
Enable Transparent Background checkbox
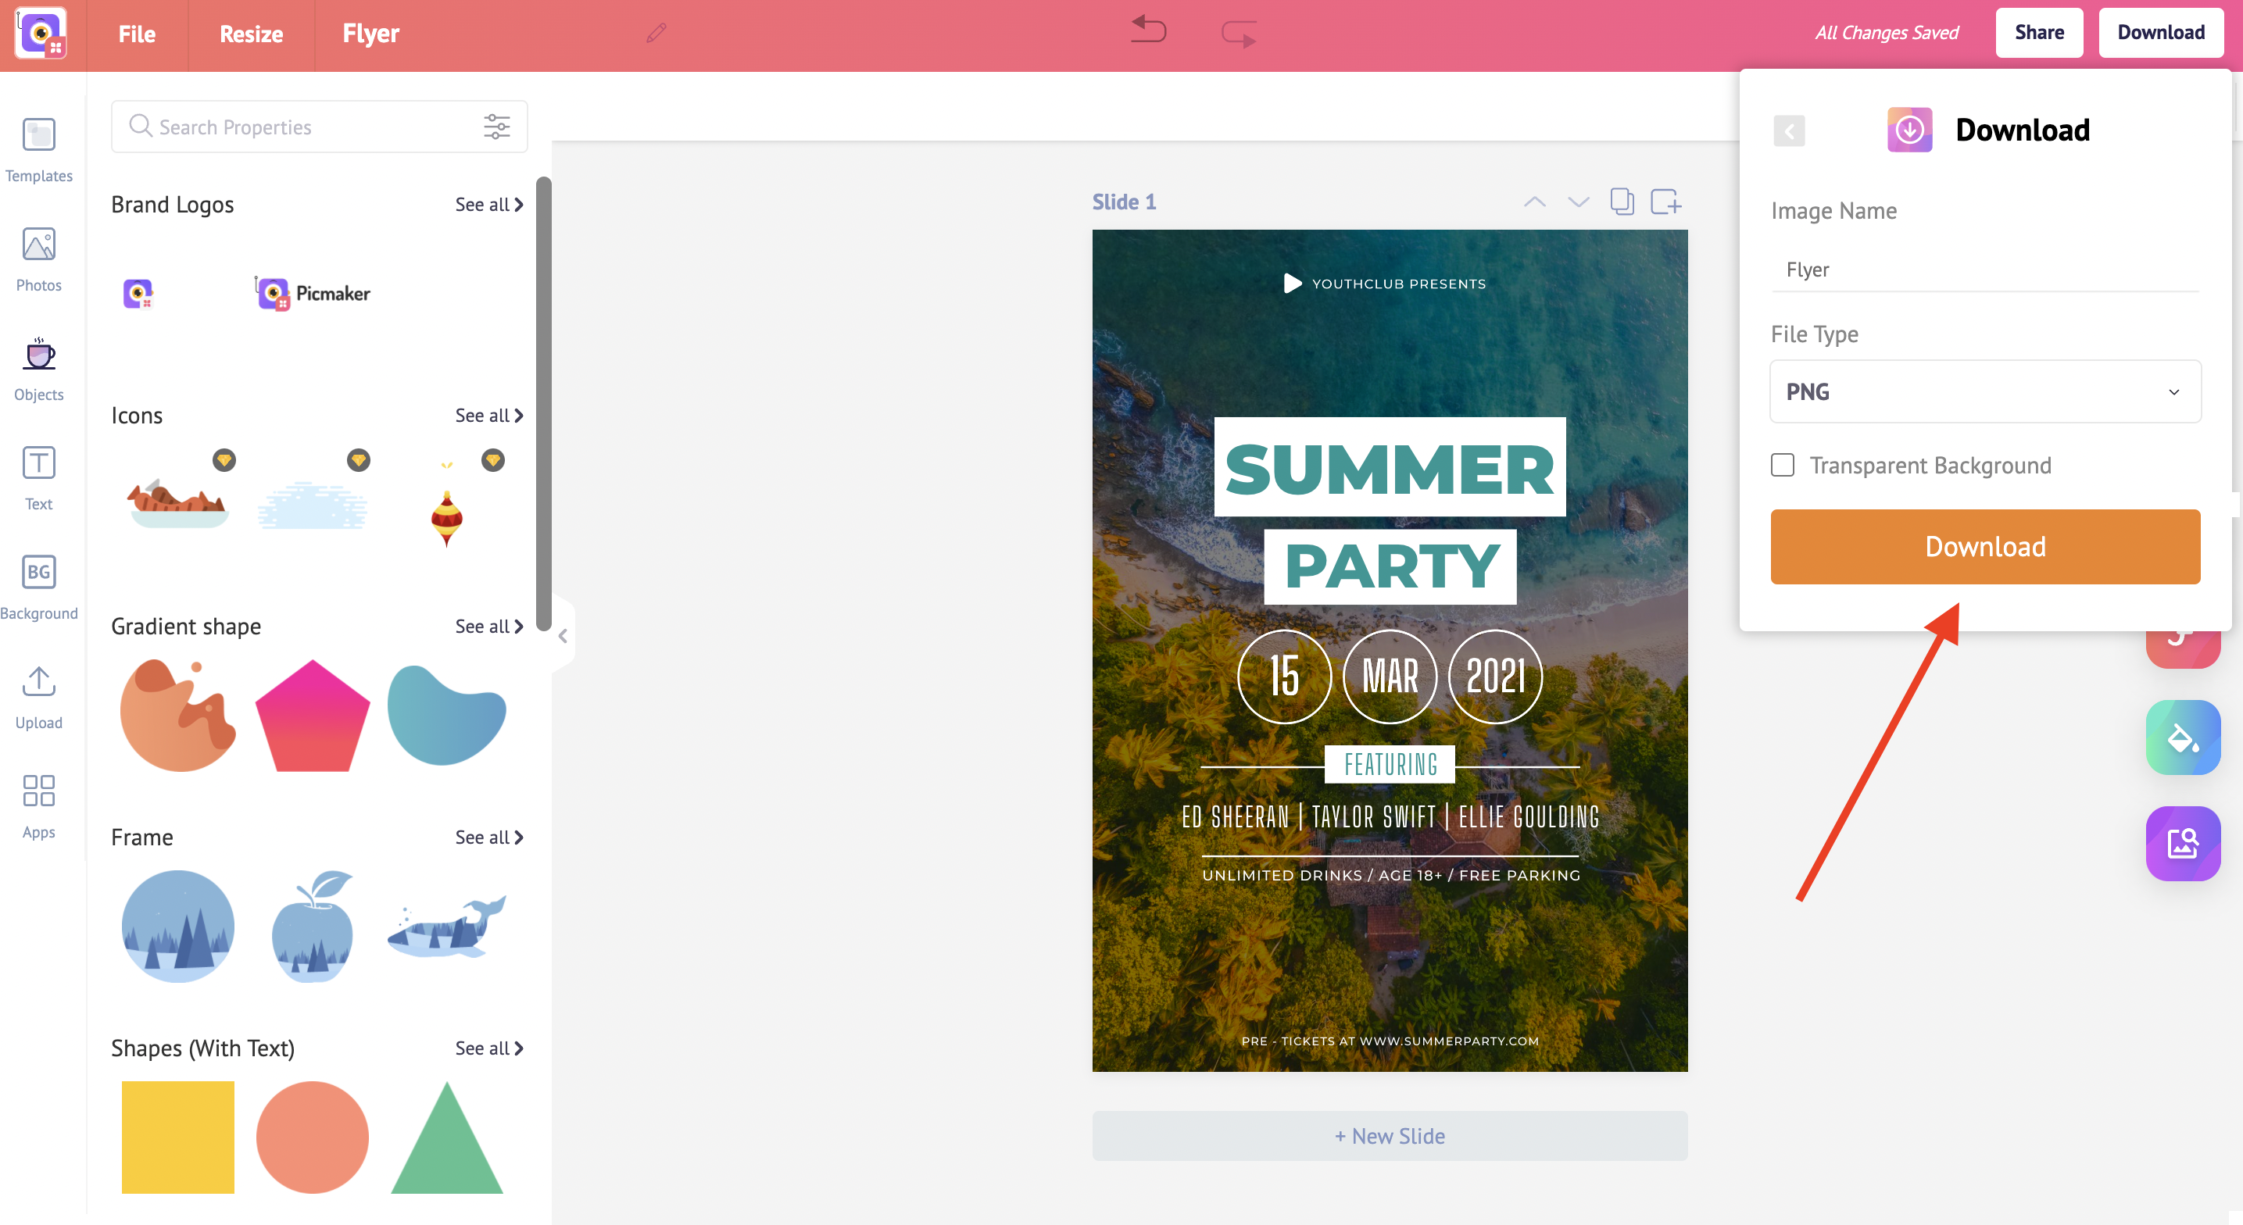click(x=1783, y=465)
